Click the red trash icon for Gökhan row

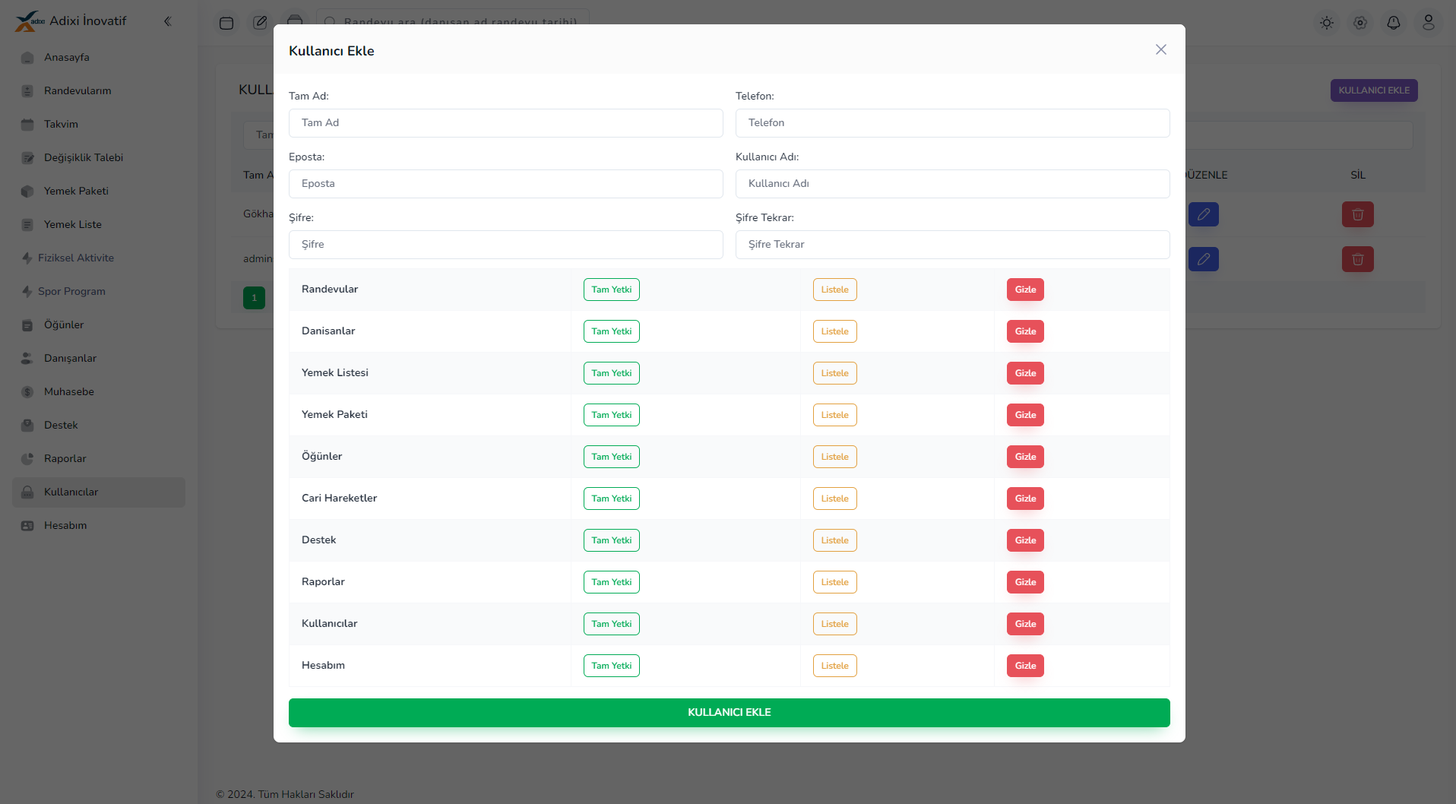[x=1358, y=214]
